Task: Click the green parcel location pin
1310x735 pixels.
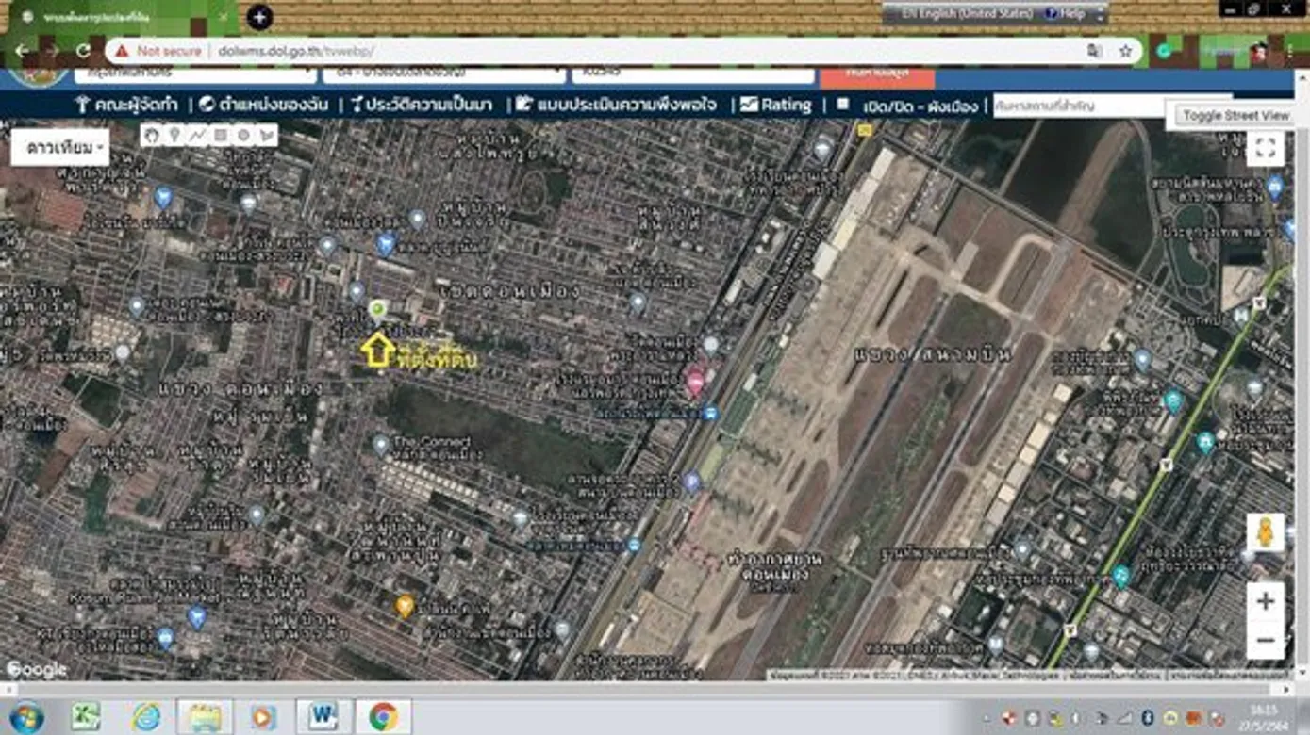Action: [x=377, y=309]
